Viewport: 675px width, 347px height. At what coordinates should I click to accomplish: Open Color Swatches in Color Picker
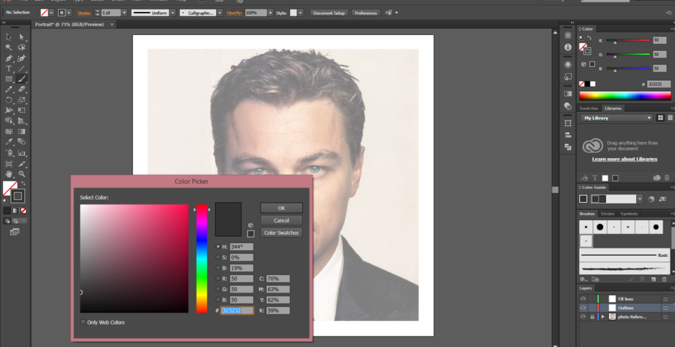[281, 233]
